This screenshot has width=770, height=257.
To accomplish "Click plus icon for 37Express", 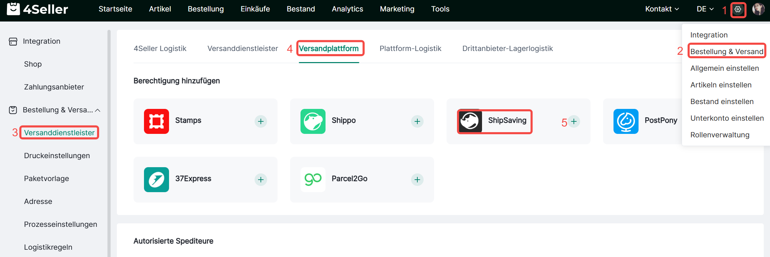I will pyautogui.click(x=261, y=180).
